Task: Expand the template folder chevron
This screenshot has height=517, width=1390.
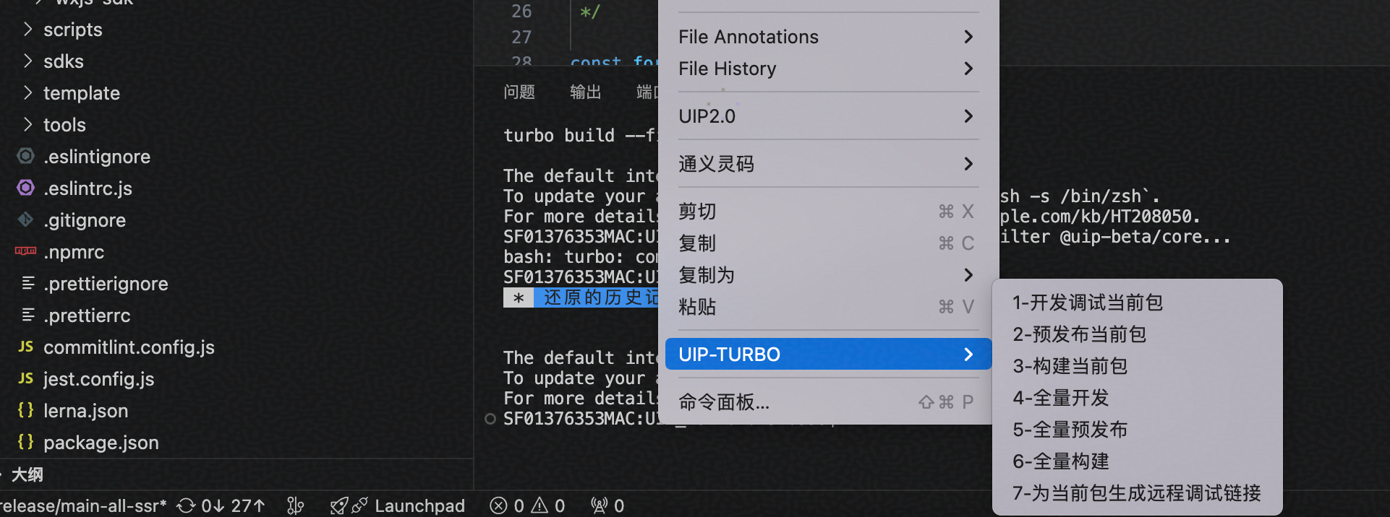Action: coord(27,92)
